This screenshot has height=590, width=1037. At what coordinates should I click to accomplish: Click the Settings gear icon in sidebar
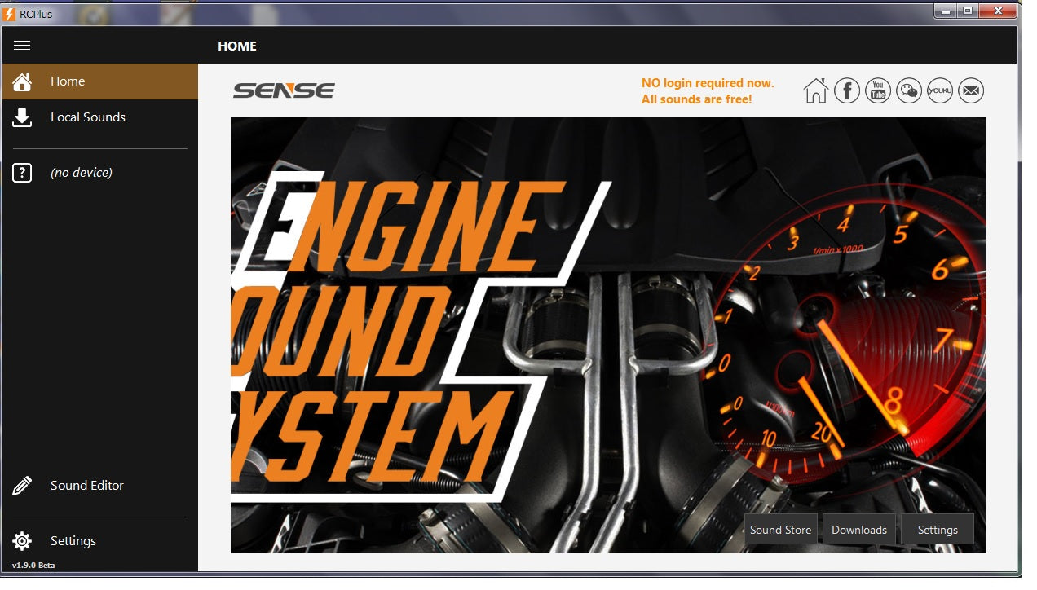click(22, 541)
